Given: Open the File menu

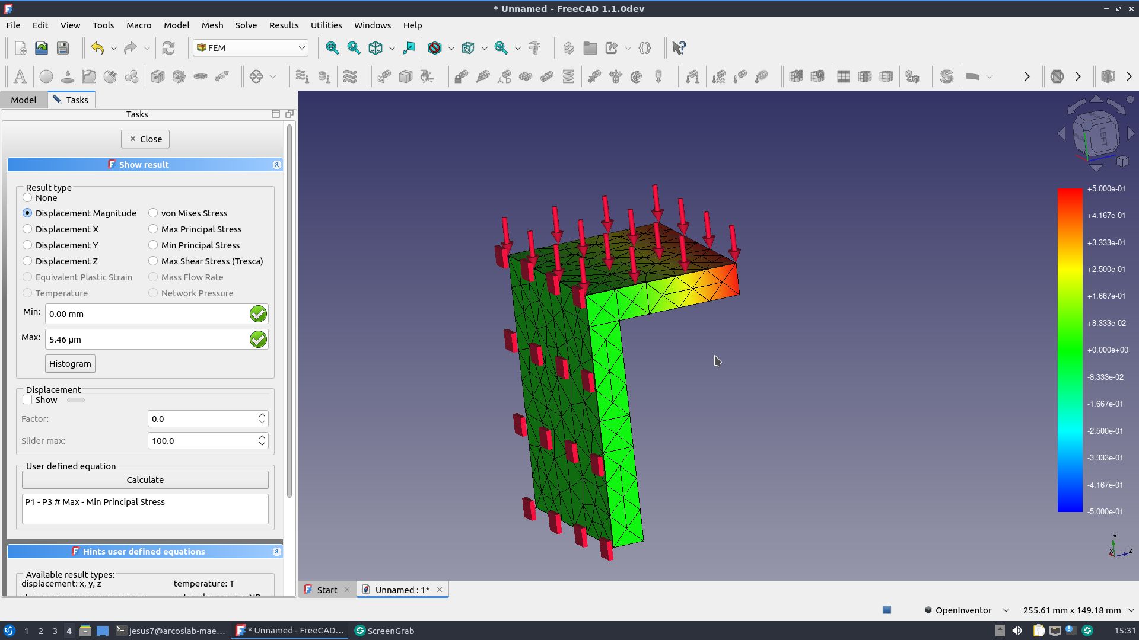Looking at the screenshot, I should point(13,25).
